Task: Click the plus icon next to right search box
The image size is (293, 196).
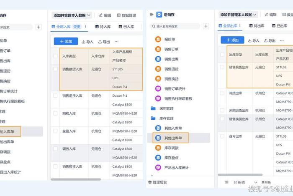Action: [206, 26]
